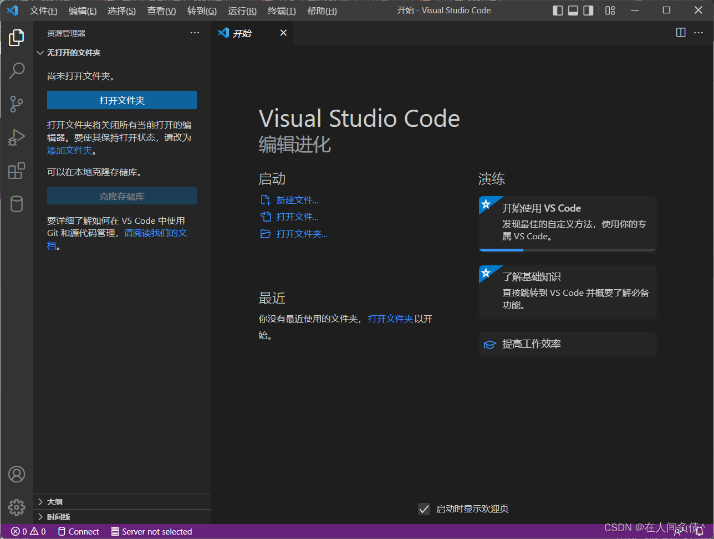
Task: Uncheck 启动时显示欢迎页 checkbox
Action: click(424, 509)
